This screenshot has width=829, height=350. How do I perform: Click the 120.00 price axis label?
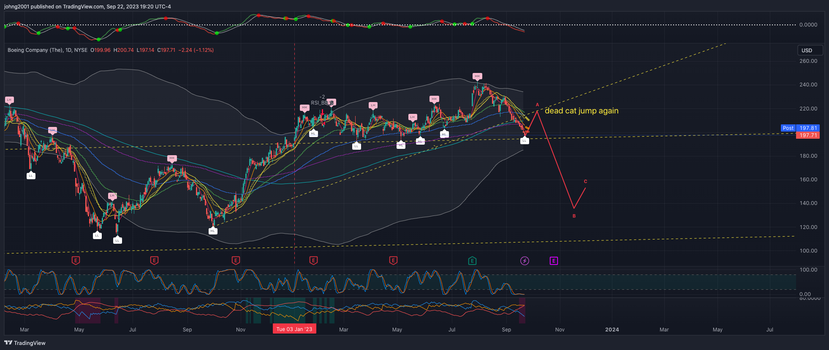point(808,227)
